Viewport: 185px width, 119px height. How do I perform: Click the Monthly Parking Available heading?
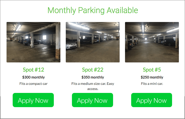tap(93, 10)
